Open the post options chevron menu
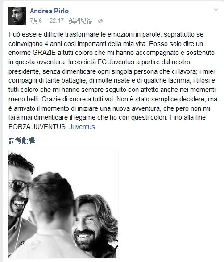Screen dimensions: 224x262 coord(216,10)
